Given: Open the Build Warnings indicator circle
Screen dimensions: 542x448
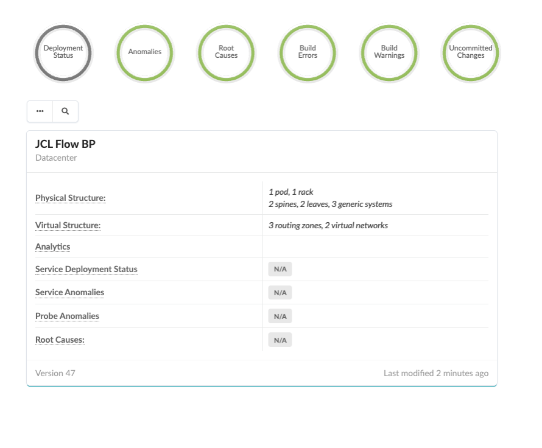Looking at the screenshot, I should pyautogui.click(x=389, y=52).
